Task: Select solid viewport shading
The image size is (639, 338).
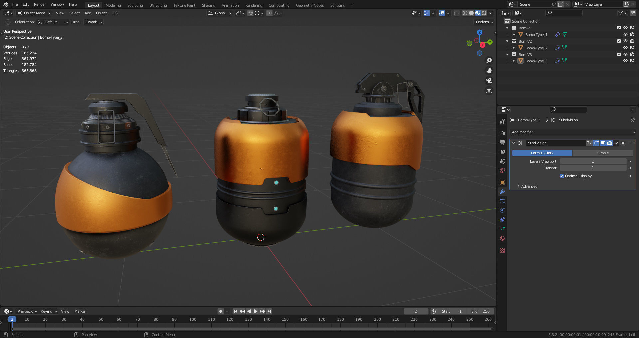Action: coord(471,13)
